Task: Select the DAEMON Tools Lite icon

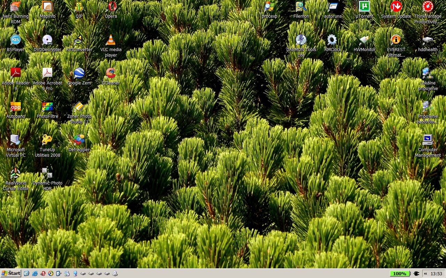Action: (301, 40)
